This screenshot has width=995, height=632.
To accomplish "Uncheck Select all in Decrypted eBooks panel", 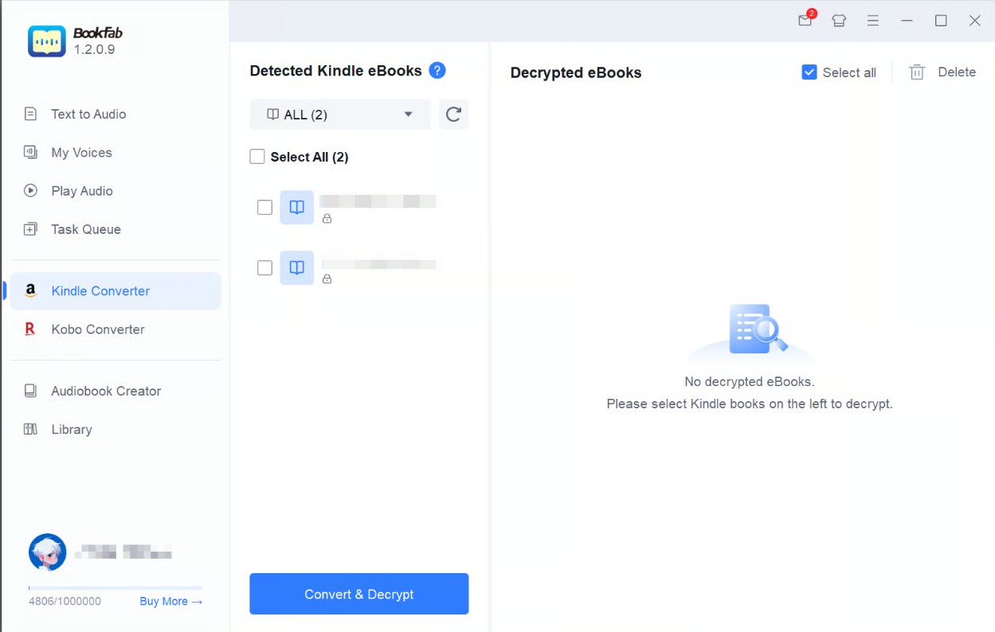I will coord(809,72).
